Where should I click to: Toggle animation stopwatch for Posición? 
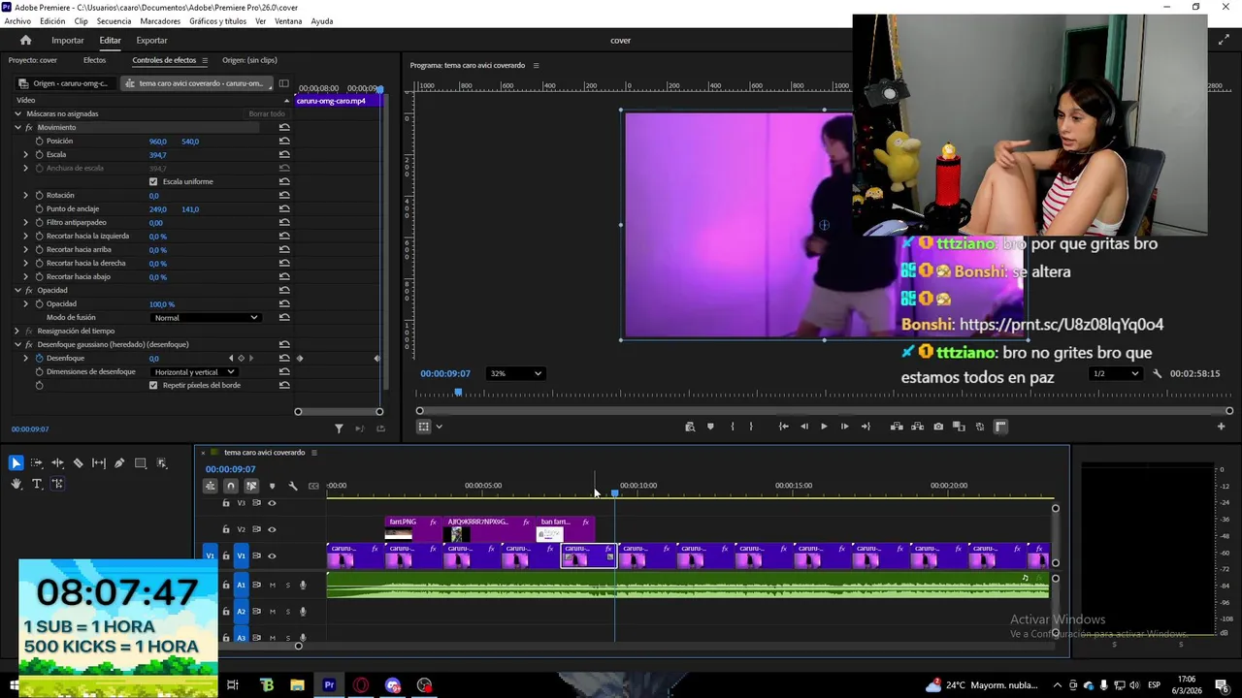(x=39, y=142)
